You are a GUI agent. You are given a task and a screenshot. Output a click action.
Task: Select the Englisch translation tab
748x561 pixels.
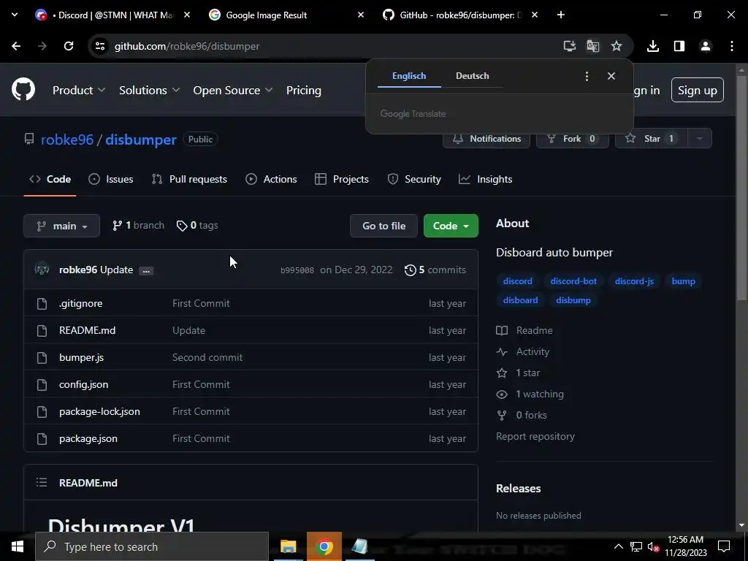tap(409, 76)
